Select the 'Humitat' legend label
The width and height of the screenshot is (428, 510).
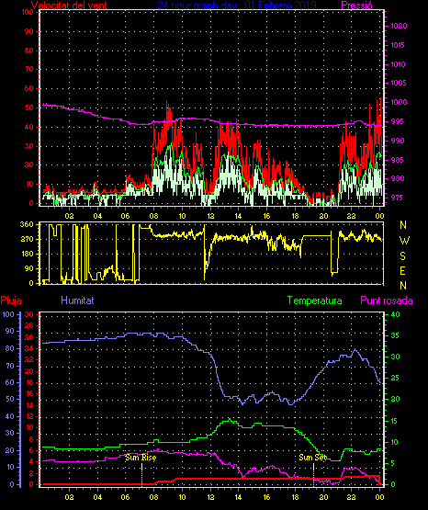click(x=77, y=300)
